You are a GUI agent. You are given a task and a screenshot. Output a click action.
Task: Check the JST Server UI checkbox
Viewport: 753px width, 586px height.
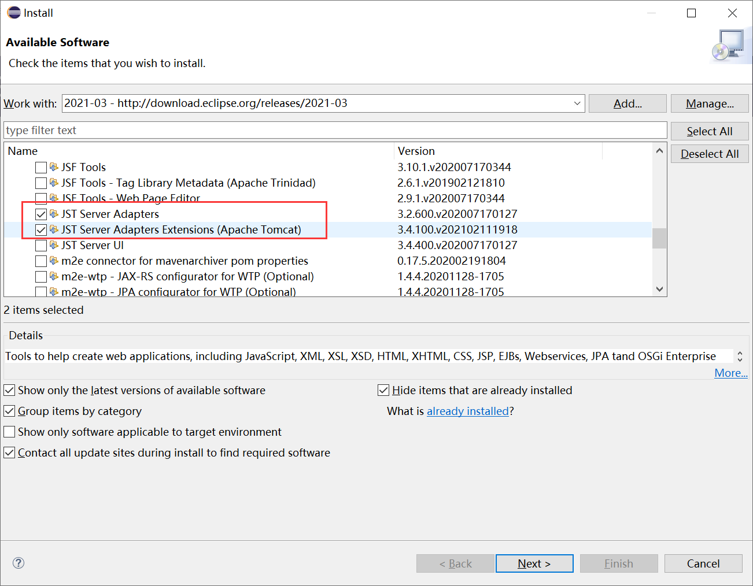click(41, 246)
